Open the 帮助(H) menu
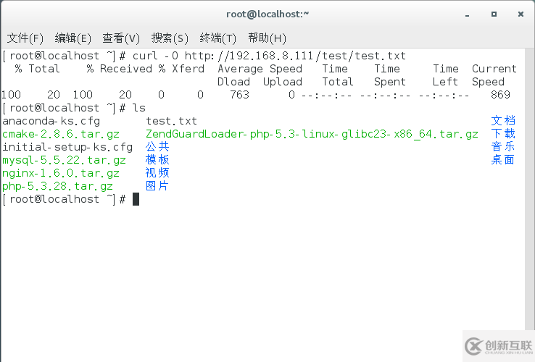Image resolution: width=535 pixels, height=362 pixels. 267,38
